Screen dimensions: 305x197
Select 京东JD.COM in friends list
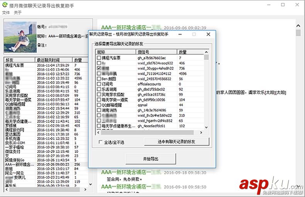[15, 143]
